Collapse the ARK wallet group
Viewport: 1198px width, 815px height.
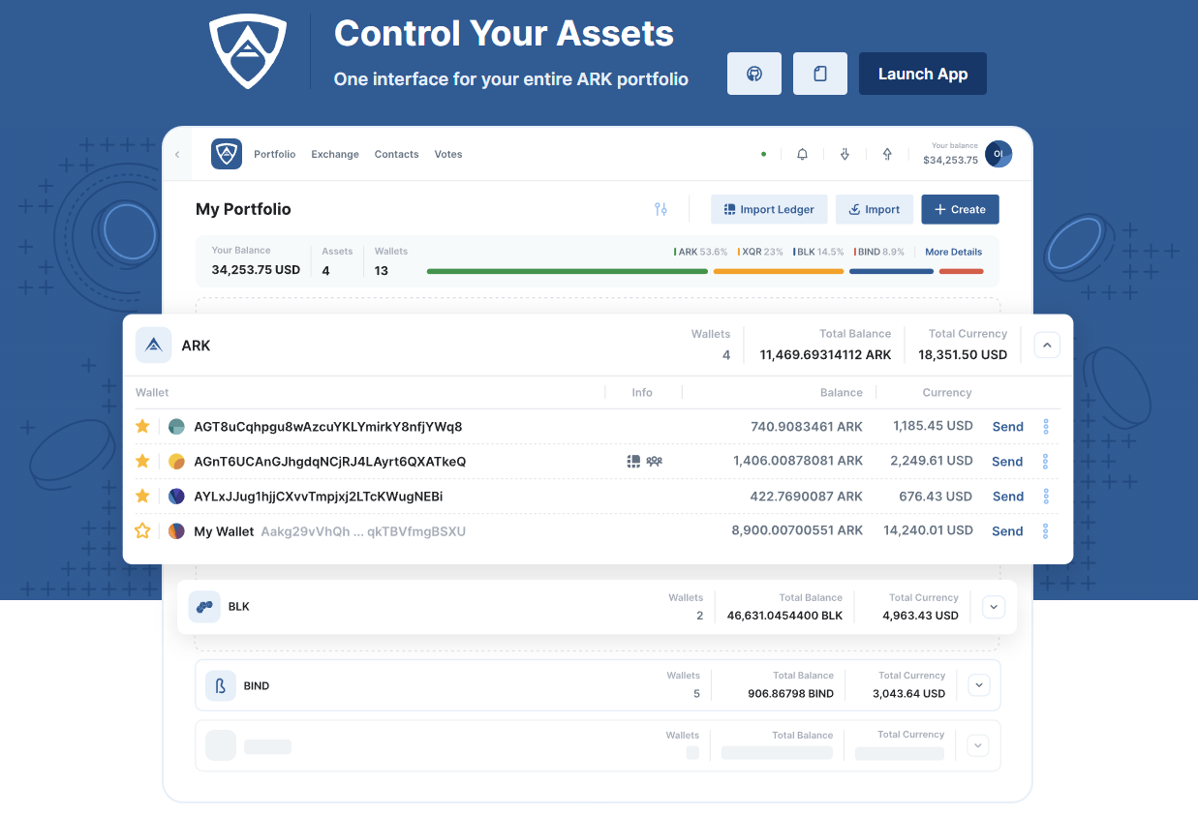tap(1047, 346)
